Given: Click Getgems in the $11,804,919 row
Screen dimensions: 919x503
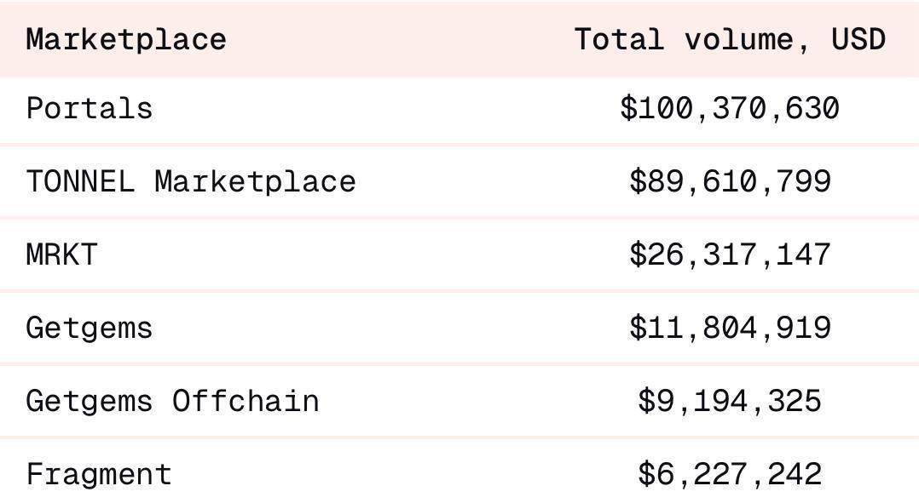Looking at the screenshot, I should coord(90,328).
